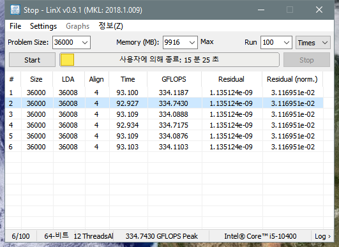The height and width of the screenshot is (247, 339).
Task: Select the Time value 92.934 in run 4
Action: pyautogui.click(x=127, y=125)
